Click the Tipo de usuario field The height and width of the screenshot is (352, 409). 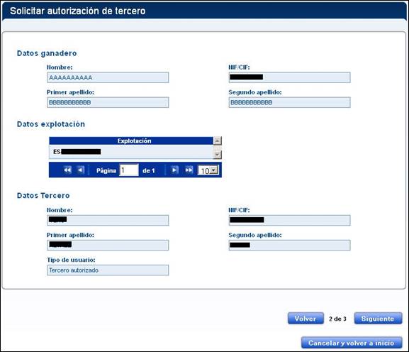click(108, 270)
